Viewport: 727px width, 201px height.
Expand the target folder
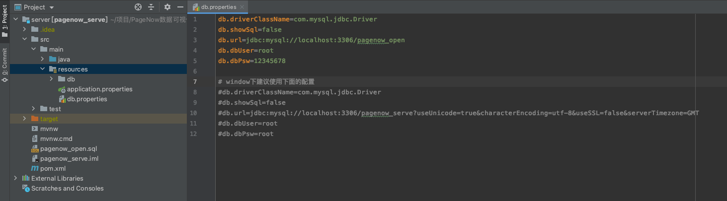pos(25,119)
